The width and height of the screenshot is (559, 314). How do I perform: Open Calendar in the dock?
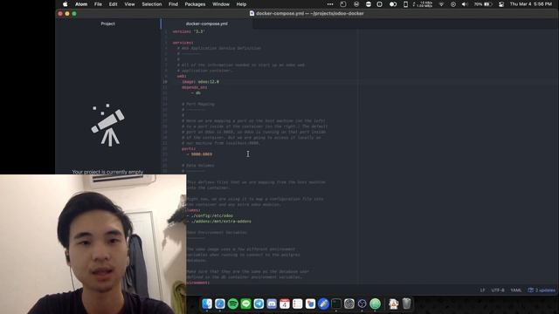(x=285, y=304)
